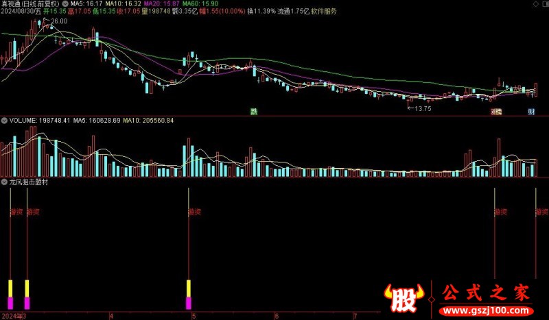549x320 pixels.
Task: Click the high price 高17.05
Action: [79, 11]
